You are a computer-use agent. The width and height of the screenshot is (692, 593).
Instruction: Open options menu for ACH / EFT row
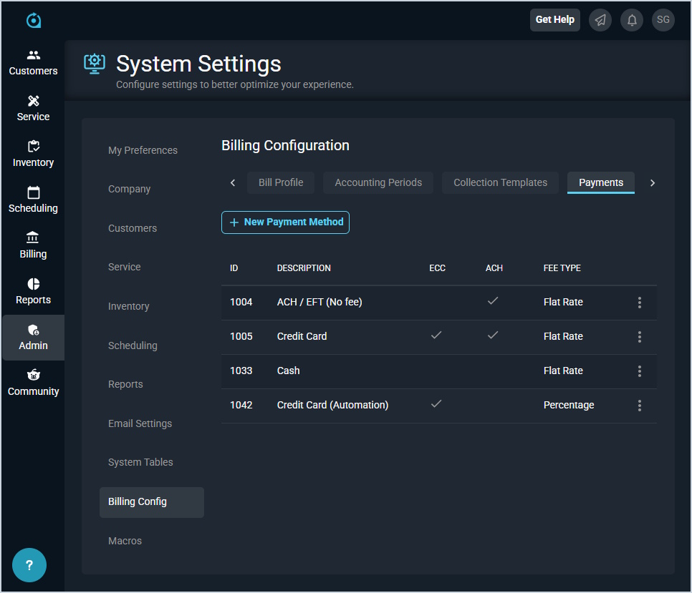(x=639, y=302)
